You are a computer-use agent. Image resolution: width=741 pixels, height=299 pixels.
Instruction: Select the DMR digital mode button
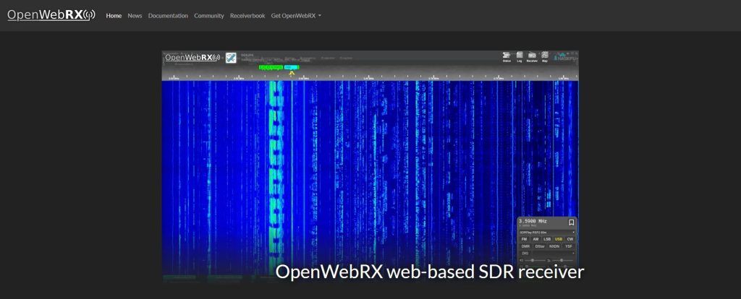pos(525,246)
